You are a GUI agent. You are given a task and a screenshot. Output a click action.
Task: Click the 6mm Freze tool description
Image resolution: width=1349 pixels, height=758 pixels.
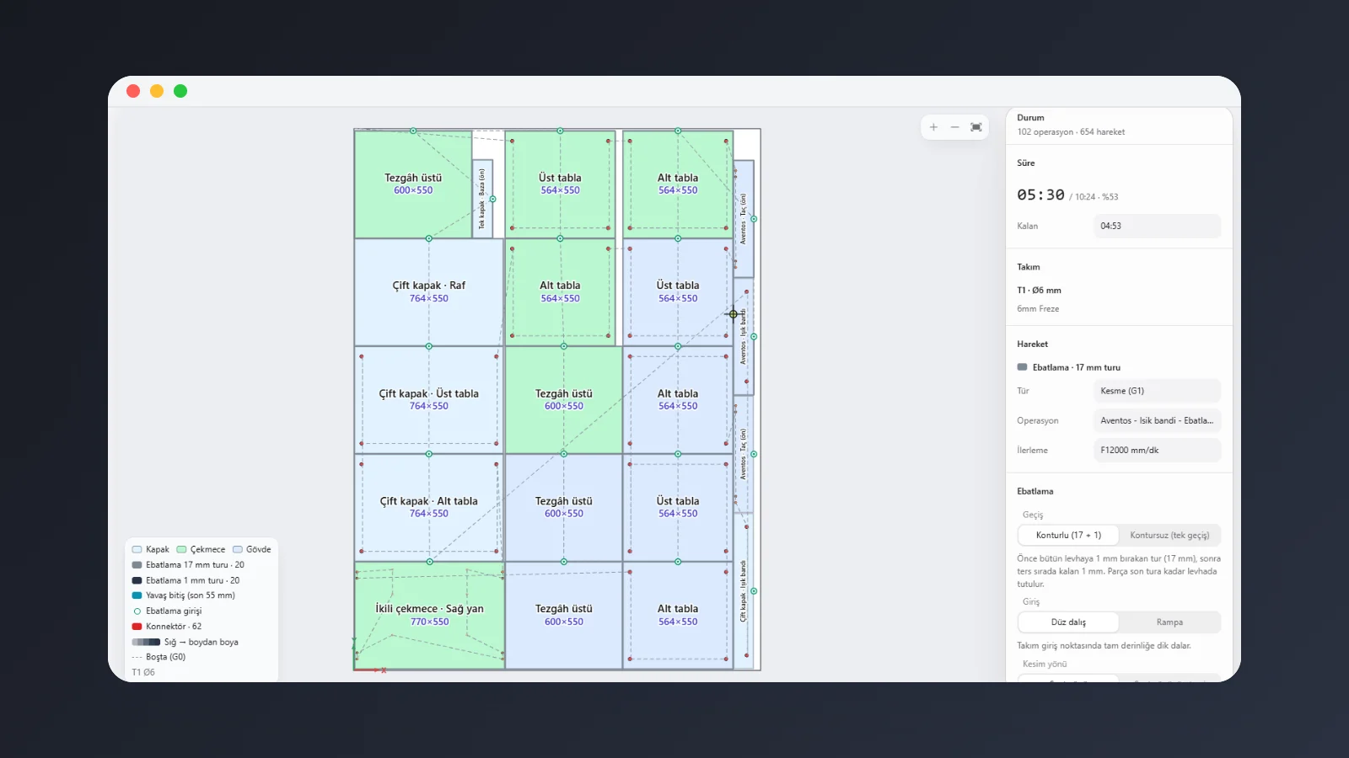[x=1038, y=309]
